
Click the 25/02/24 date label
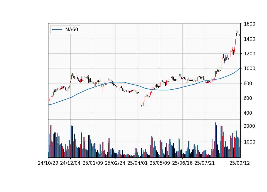tap(115, 163)
